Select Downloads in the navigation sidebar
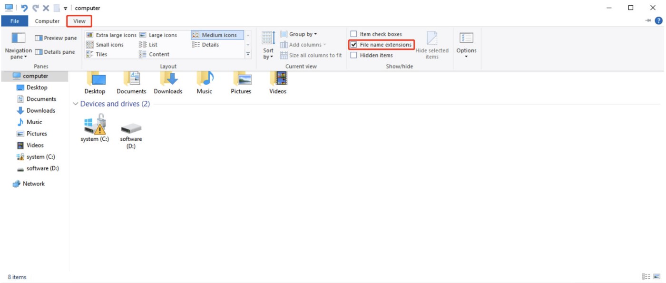Image resolution: width=666 pixels, height=283 pixels. click(40, 110)
